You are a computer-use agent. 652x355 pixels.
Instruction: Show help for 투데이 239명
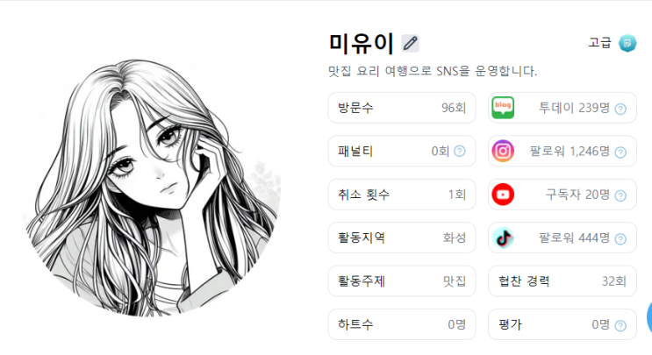click(620, 109)
